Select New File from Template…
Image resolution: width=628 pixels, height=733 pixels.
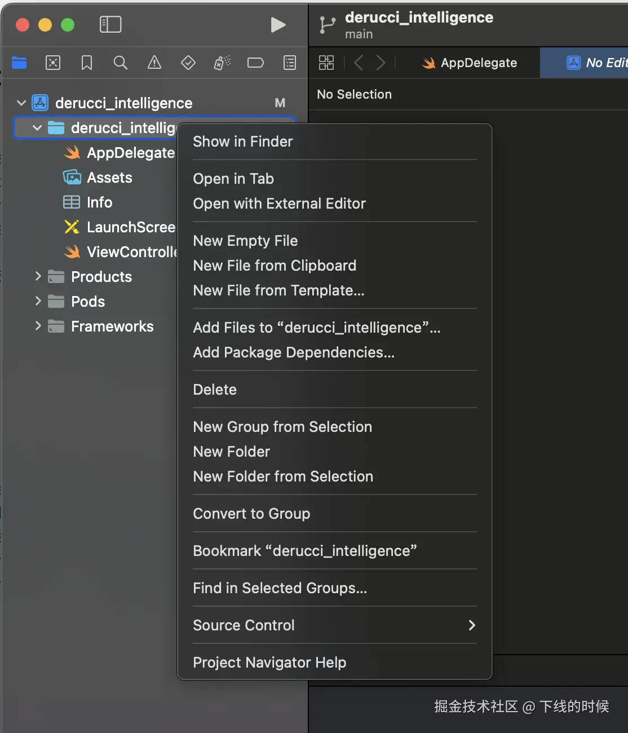tap(278, 290)
